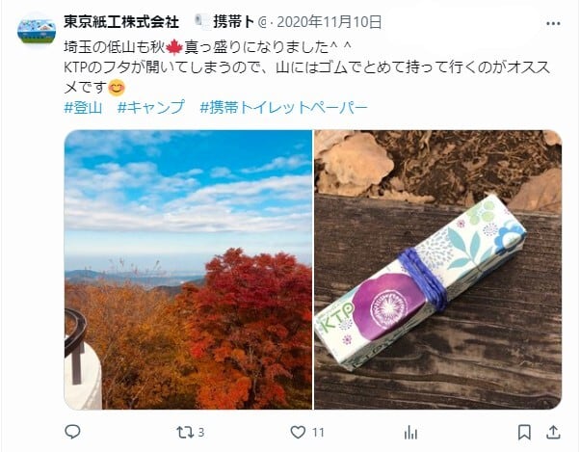Screen dimensions: 580x452
Task: Open the profile avatar of 東京紙工株式会社
Action: (x=37, y=29)
